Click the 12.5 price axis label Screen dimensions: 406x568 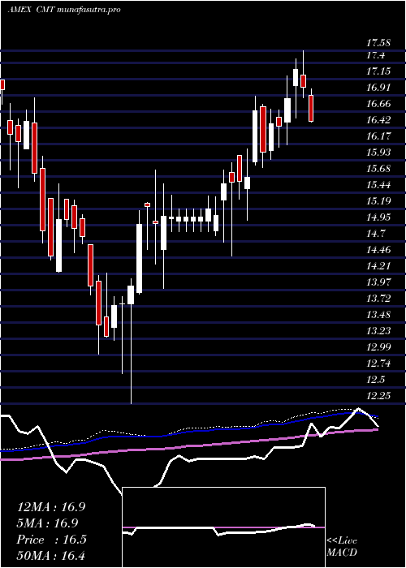pos(375,380)
